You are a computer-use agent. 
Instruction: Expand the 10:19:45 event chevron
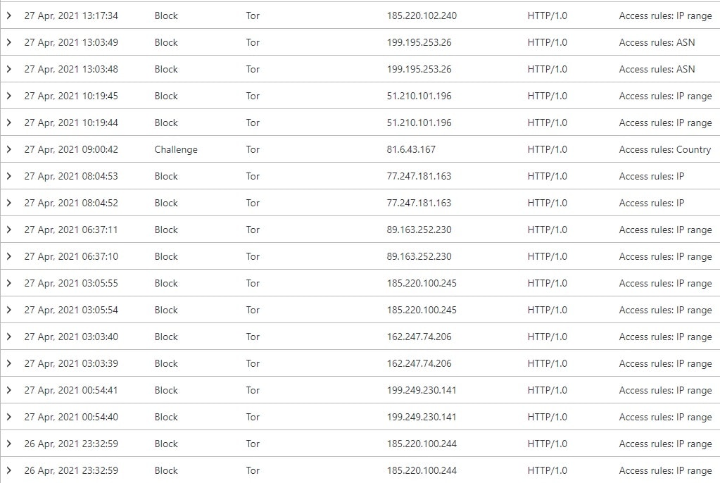[8, 96]
